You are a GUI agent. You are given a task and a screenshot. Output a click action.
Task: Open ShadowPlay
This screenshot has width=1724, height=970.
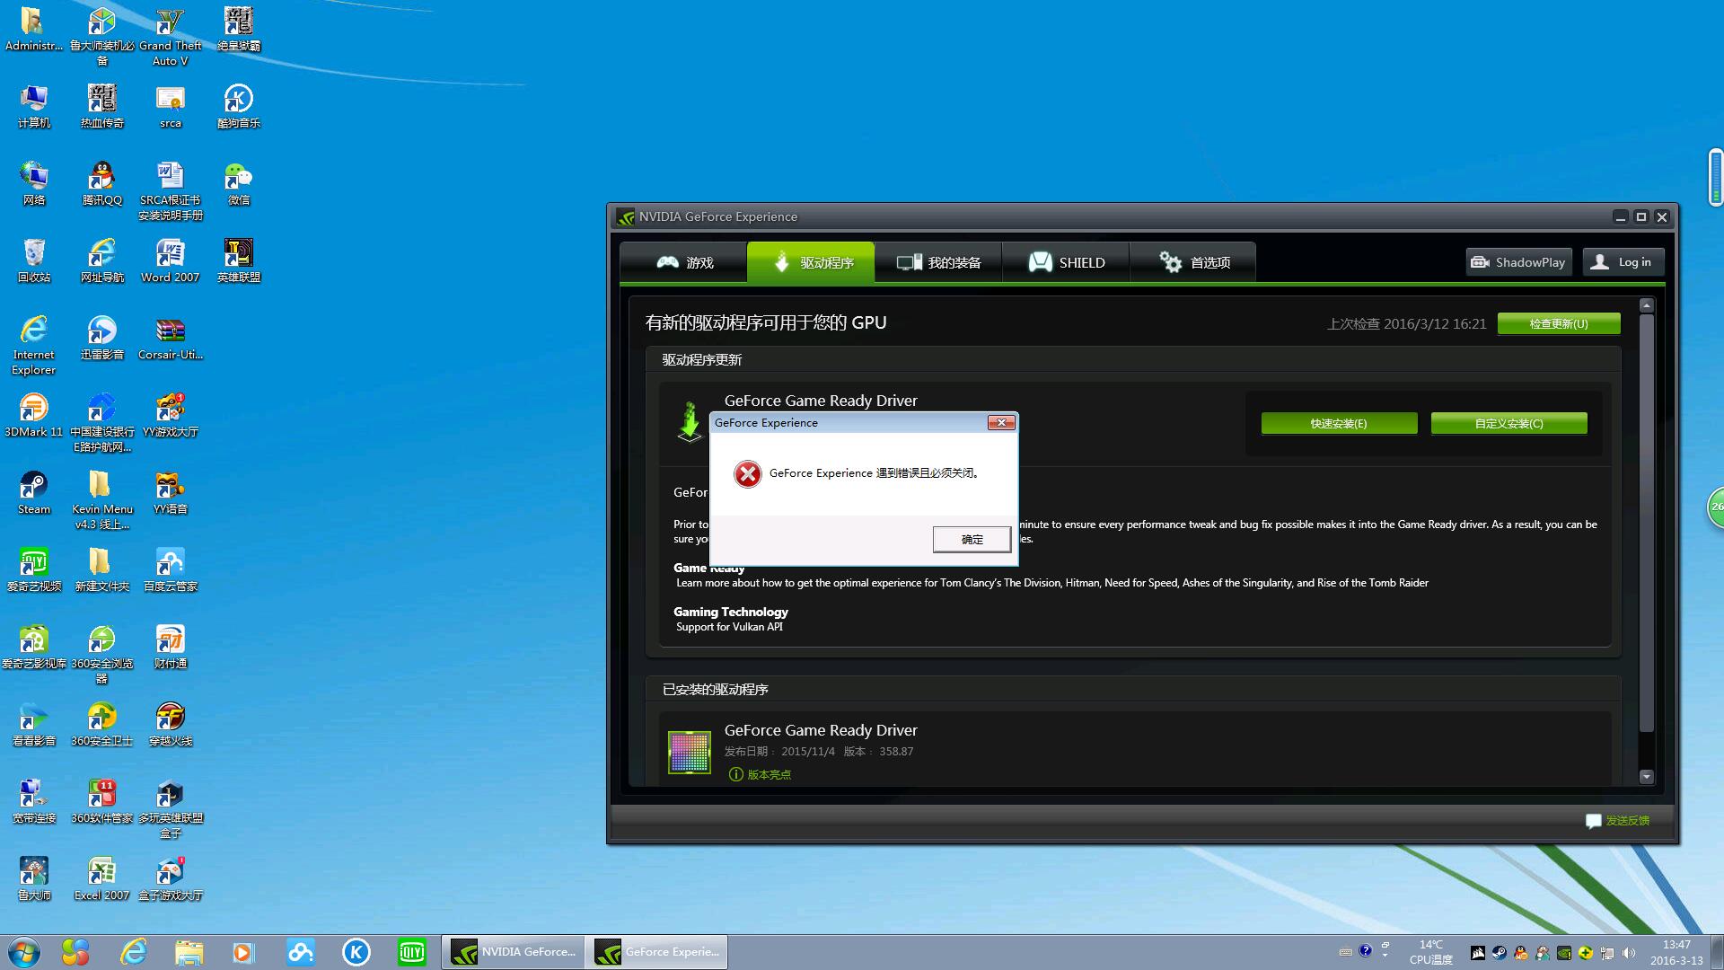pyautogui.click(x=1518, y=262)
